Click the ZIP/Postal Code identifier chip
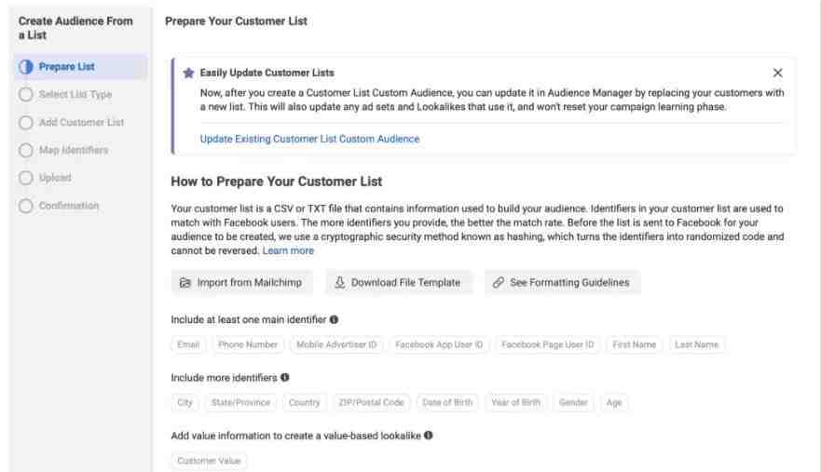This screenshot has height=472, width=821. click(x=372, y=403)
